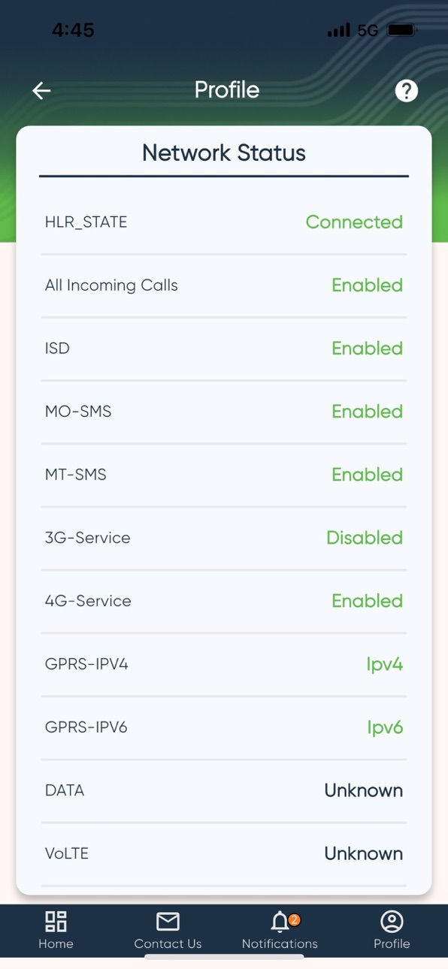Tap the 5G network indicator
The width and height of the screenshot is (448, 969).
pos(368,31)
